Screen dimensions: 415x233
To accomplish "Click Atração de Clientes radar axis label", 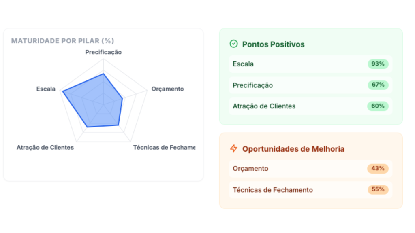I will pyautogui.click(x=45, y=148).
